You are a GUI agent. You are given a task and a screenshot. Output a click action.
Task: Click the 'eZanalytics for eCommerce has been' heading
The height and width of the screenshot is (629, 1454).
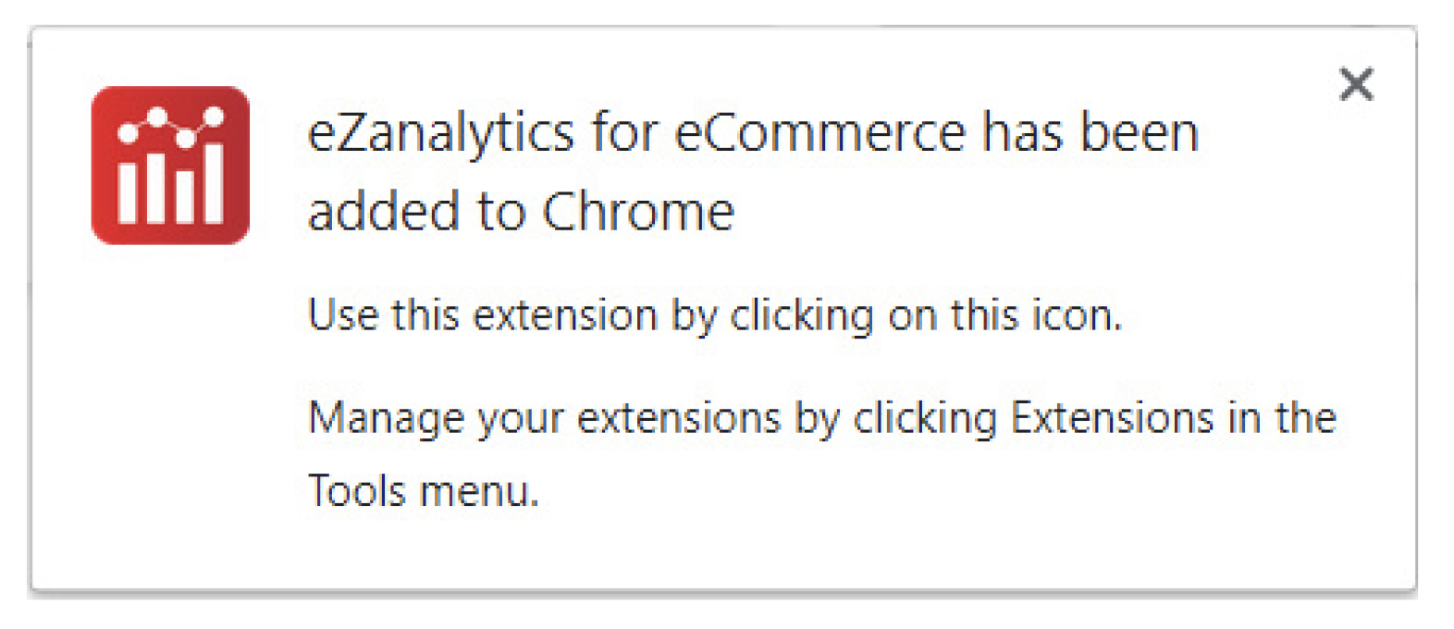pos(753,133)
